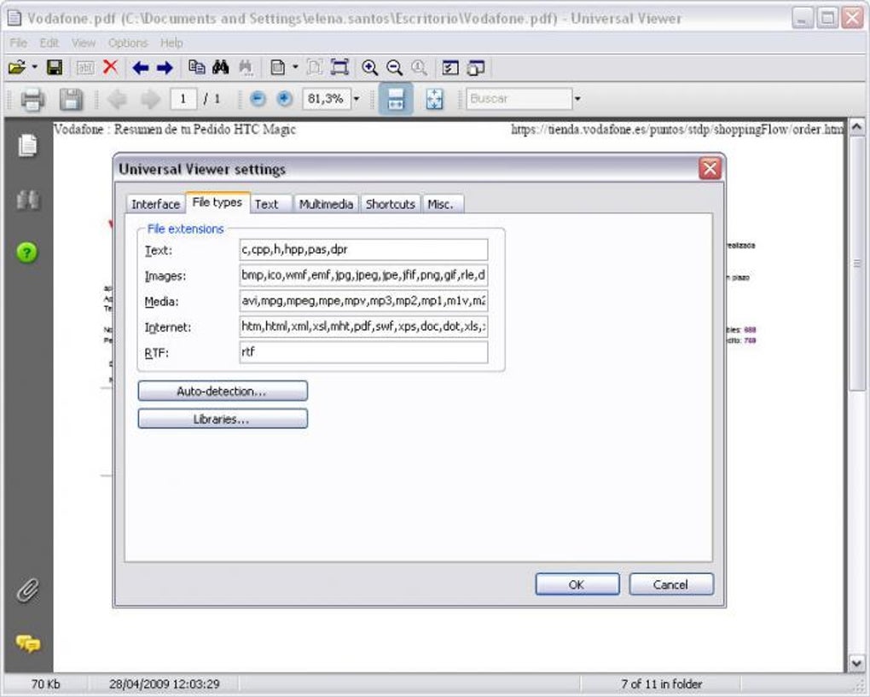Click the Rename file icon
The image size is (870, 697).
point(85,67)
